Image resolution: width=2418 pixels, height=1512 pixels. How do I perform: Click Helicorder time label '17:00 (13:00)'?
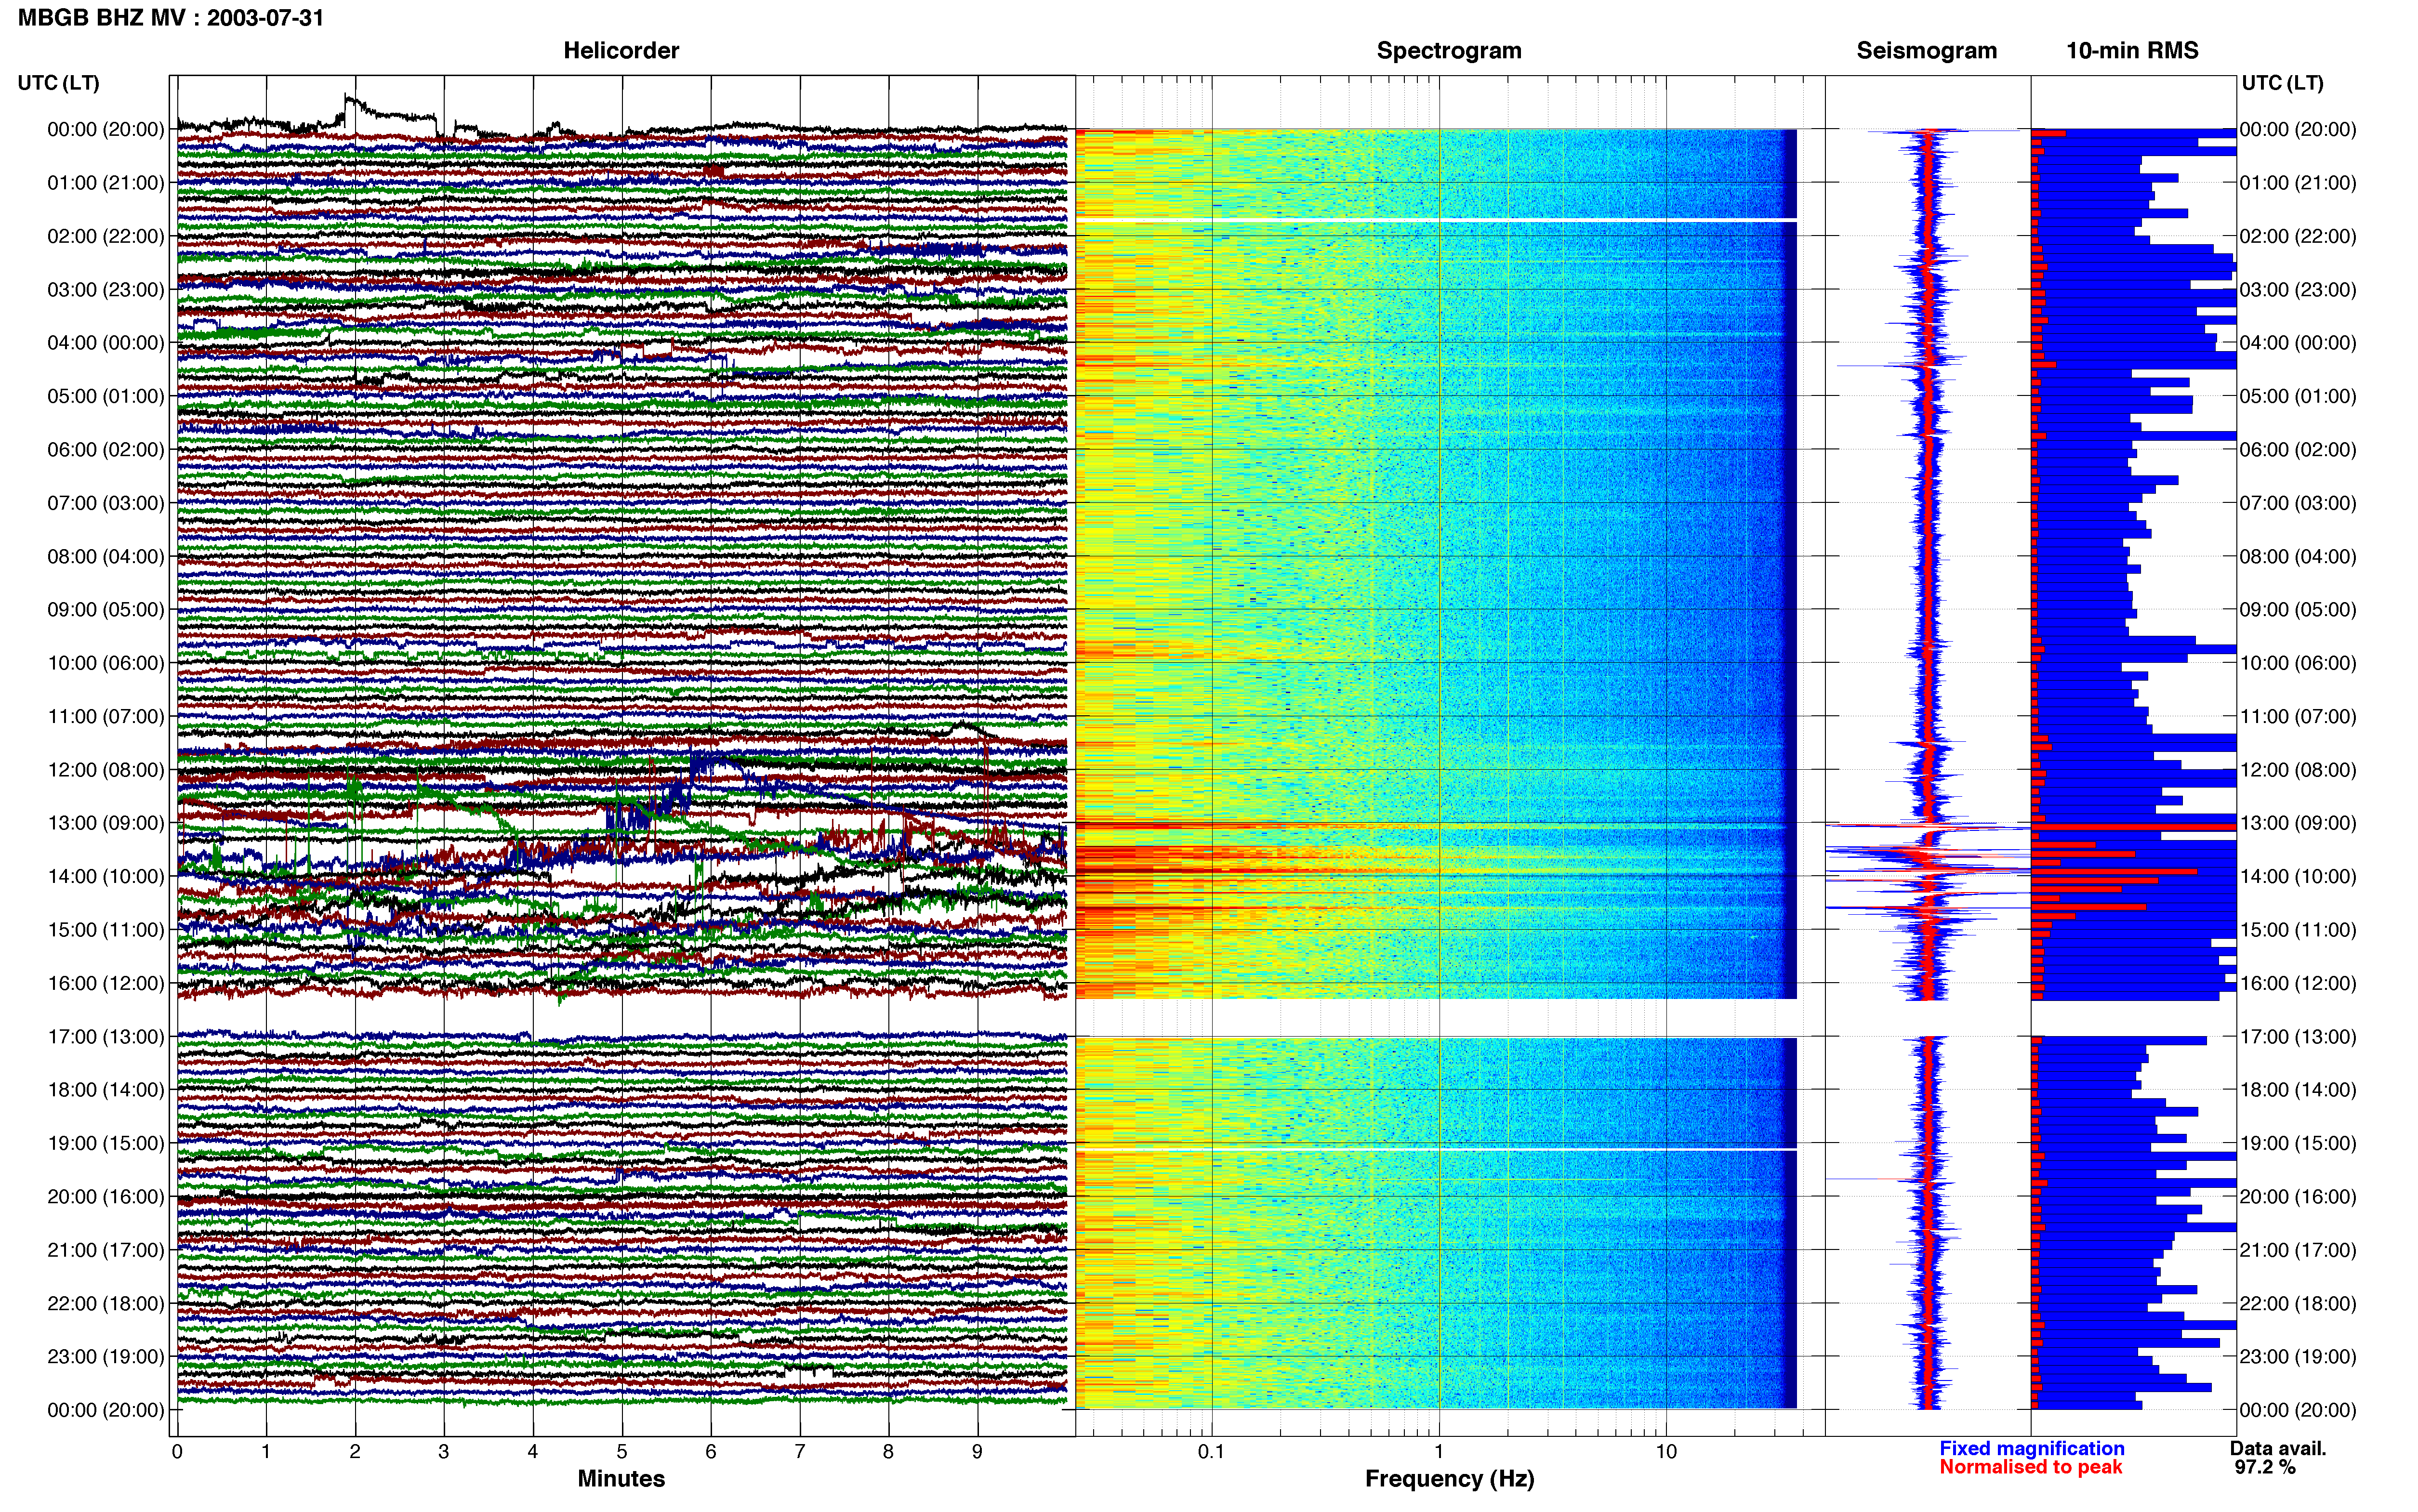[x=106, y=1037]
